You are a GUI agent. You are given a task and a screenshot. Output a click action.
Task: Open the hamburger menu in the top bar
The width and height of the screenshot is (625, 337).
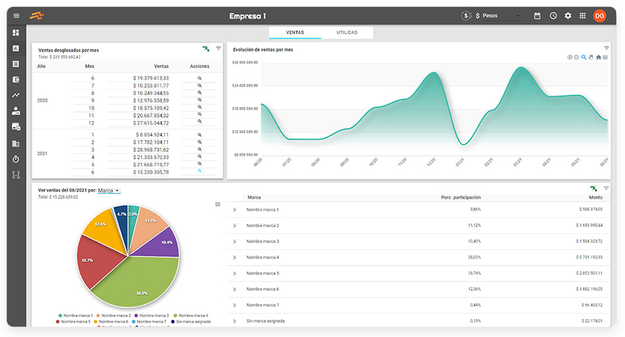[x=17, y=16]
